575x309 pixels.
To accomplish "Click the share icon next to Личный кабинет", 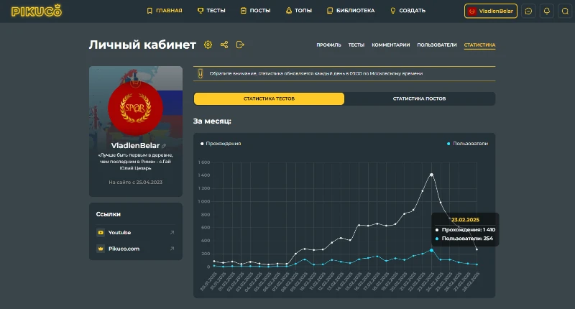I will click(224, 45).
